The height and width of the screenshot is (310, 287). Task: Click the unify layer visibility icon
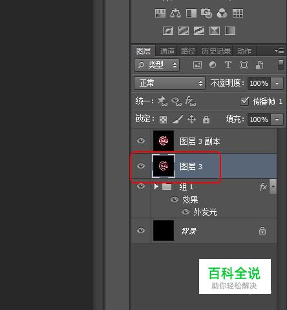click(176, 101)
